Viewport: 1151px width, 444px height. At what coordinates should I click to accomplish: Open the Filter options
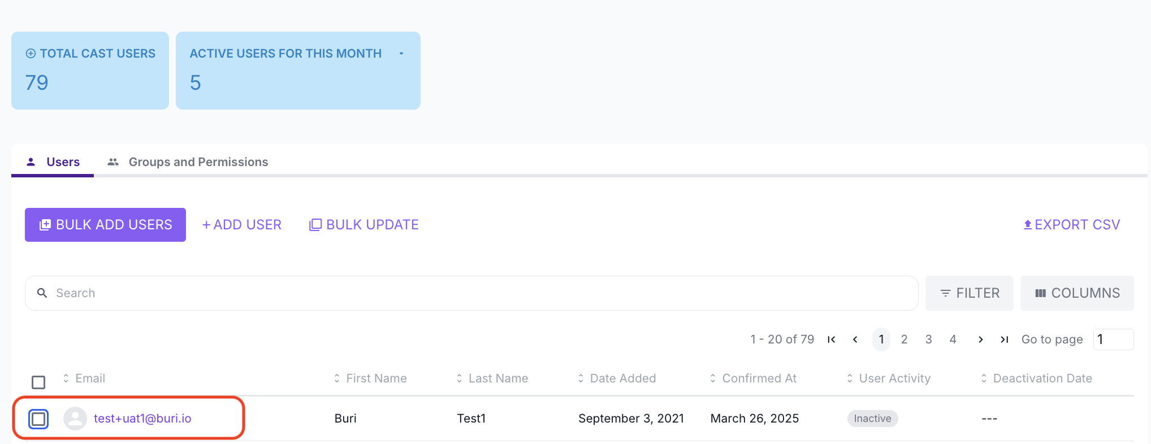(969, 293)
